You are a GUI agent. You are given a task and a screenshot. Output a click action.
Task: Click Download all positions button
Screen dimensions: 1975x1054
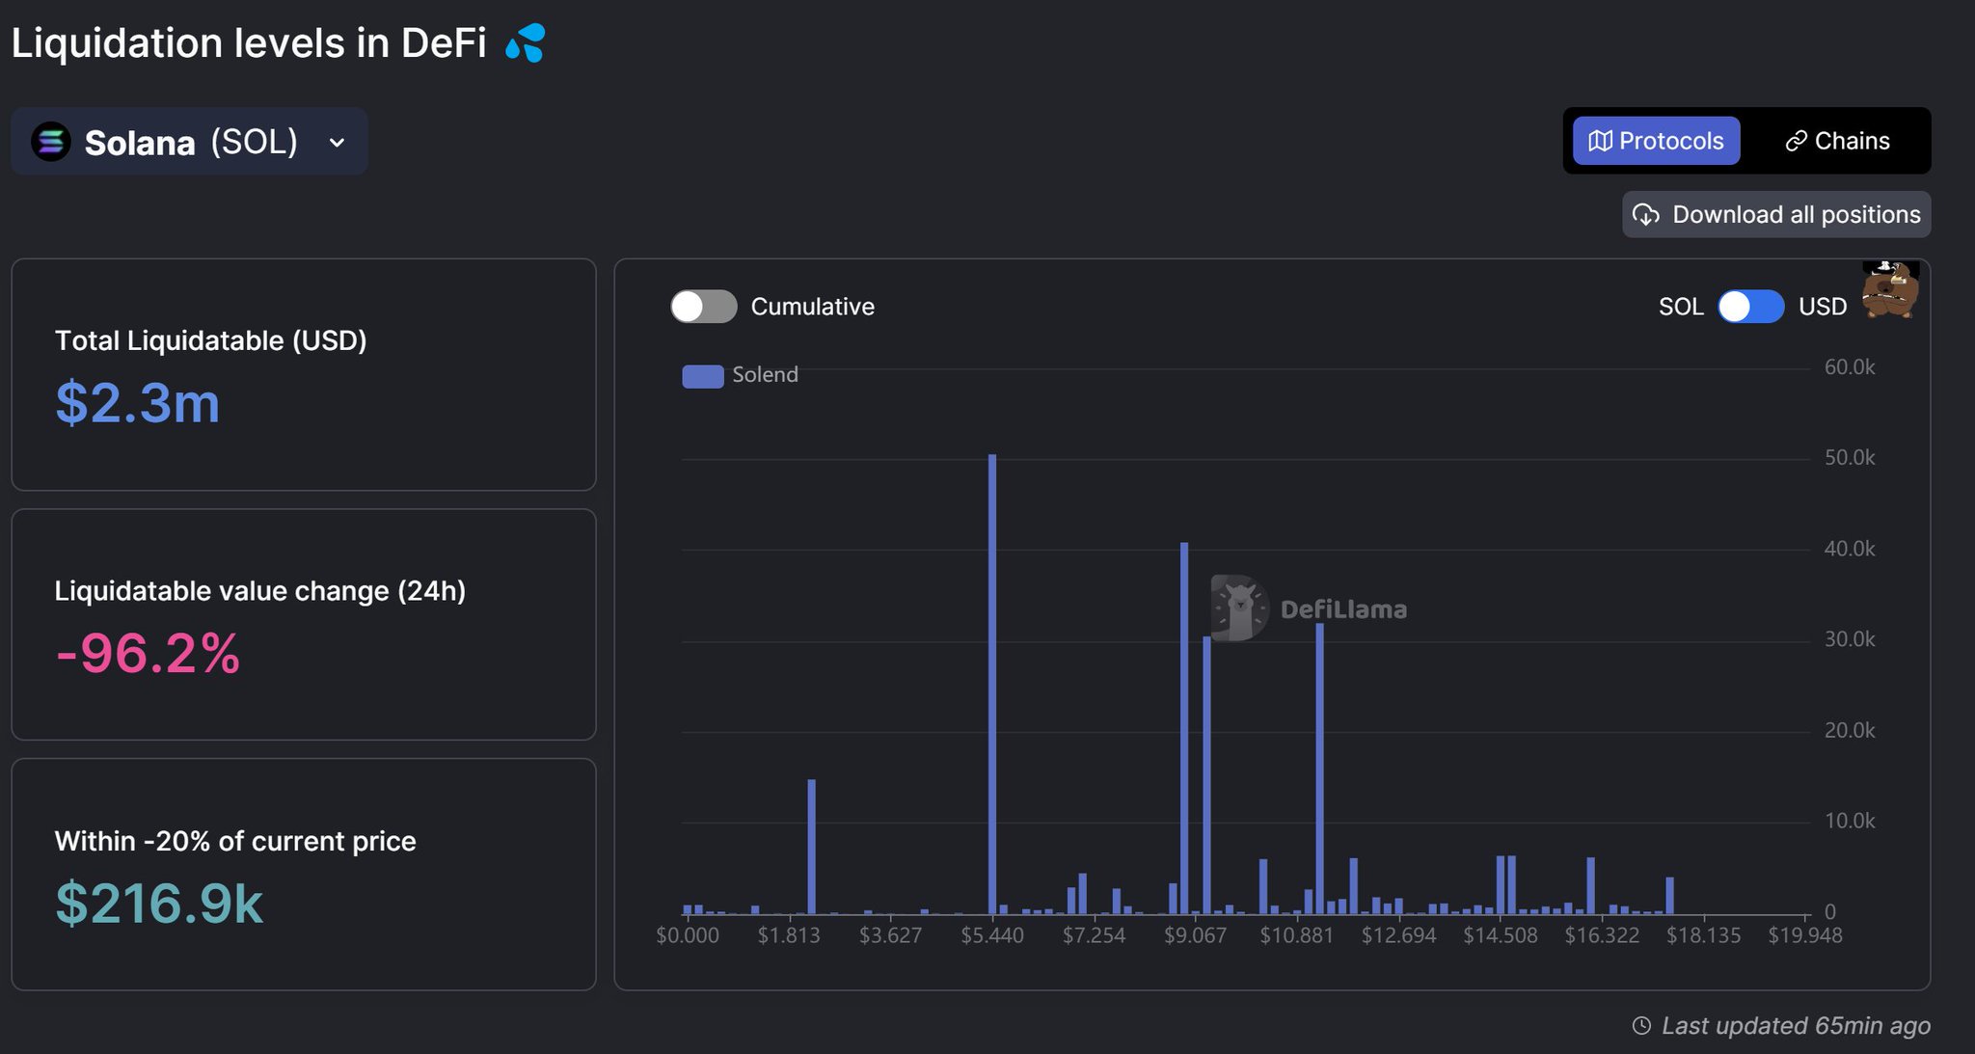(1776, 215)
